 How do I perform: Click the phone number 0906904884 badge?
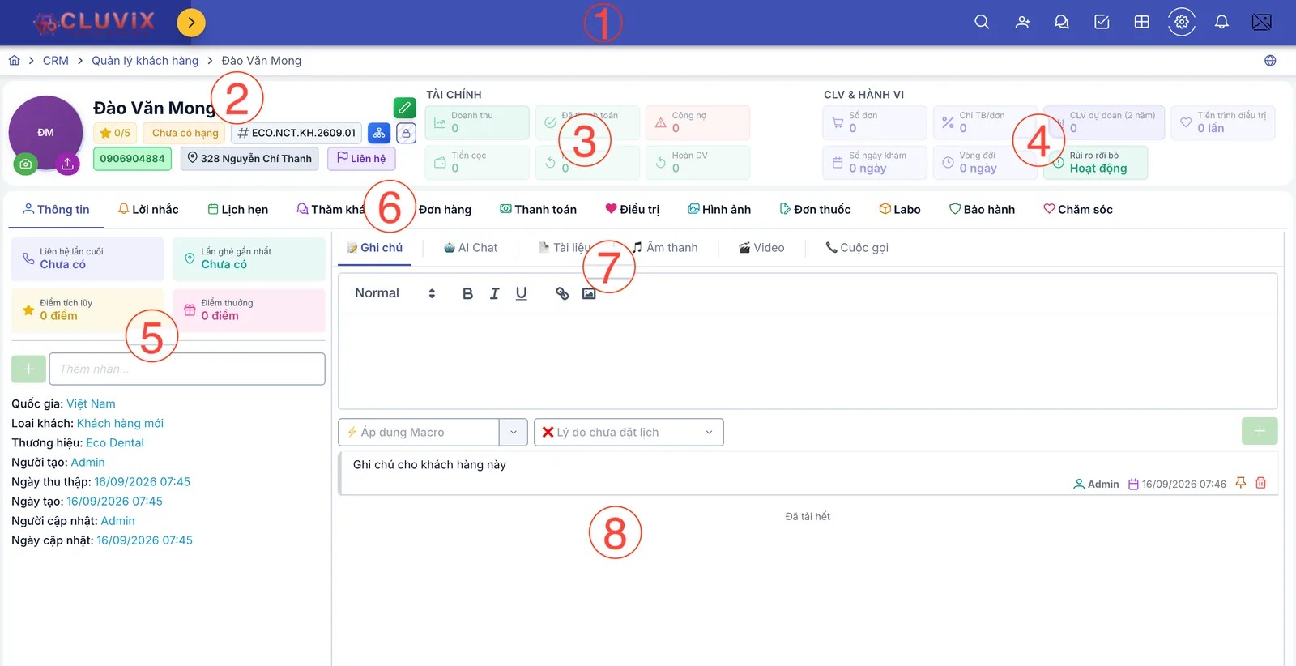click(133, 158)
